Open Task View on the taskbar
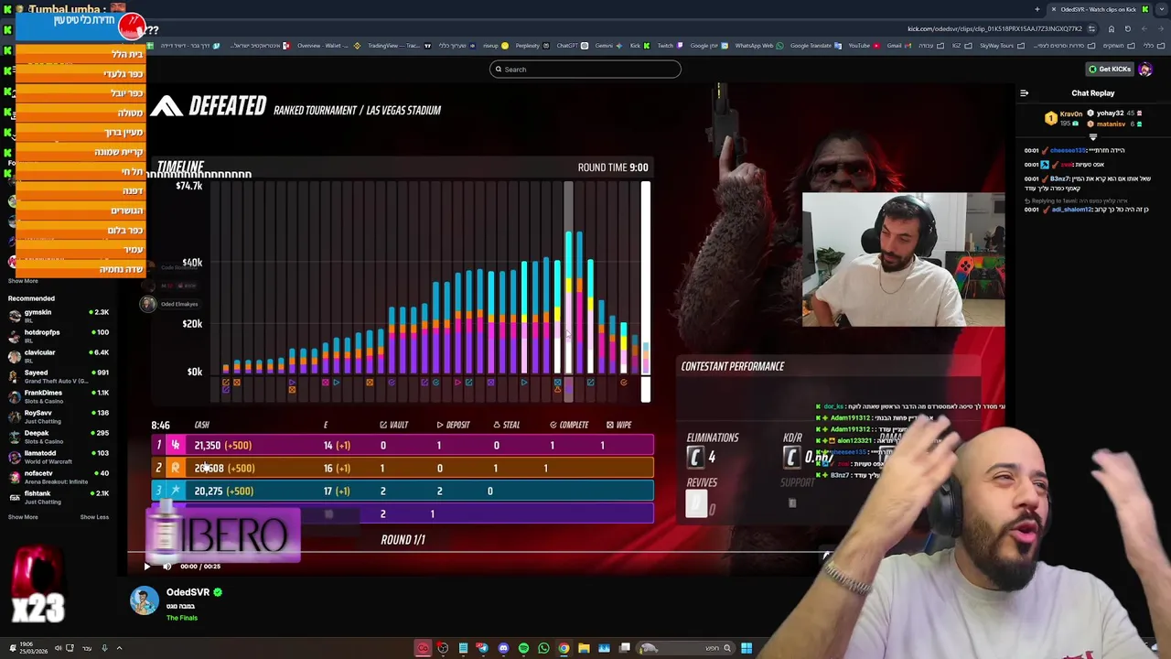The image size is (1171, 659). coord(624,648)
